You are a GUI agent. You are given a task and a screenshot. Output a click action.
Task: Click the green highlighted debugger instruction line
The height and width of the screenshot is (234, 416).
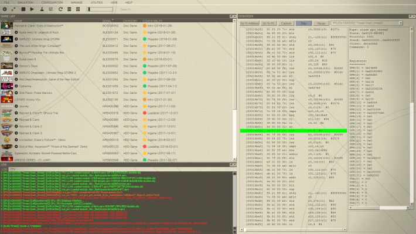(x=294, y=131)
